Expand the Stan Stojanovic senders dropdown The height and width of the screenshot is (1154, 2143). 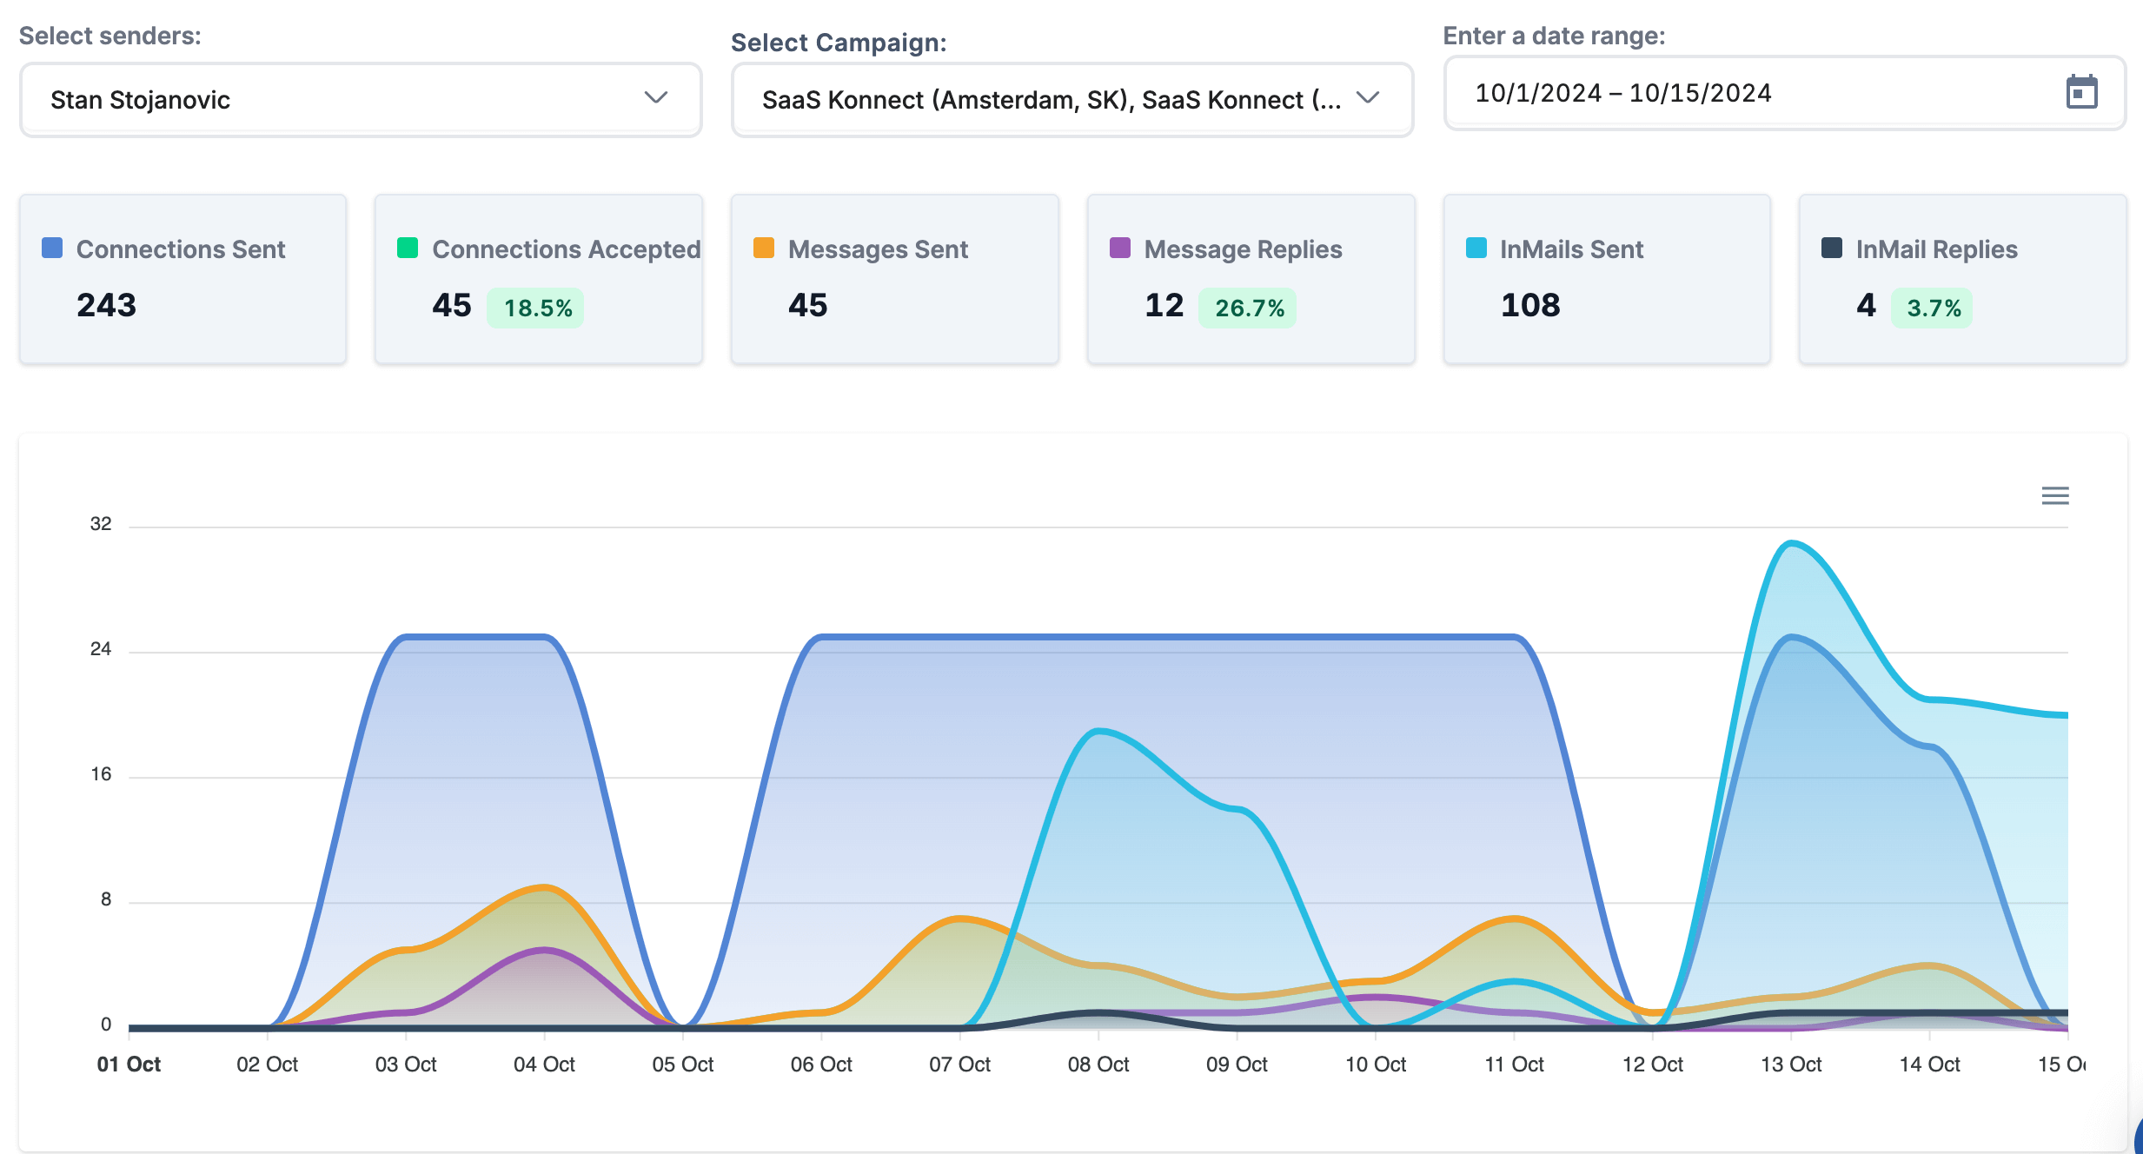click(361, 100)
